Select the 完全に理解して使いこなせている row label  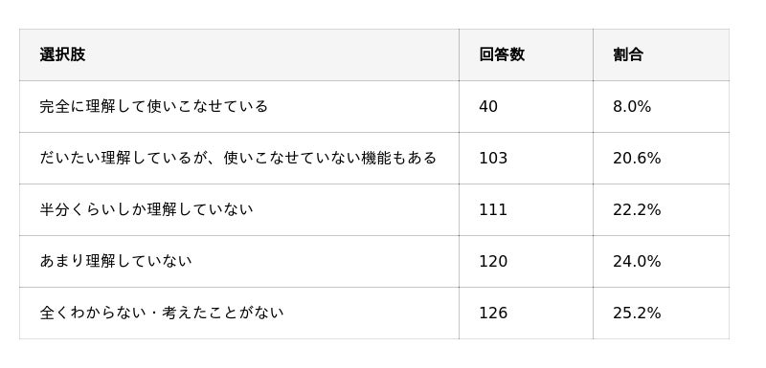pos(154,106)
